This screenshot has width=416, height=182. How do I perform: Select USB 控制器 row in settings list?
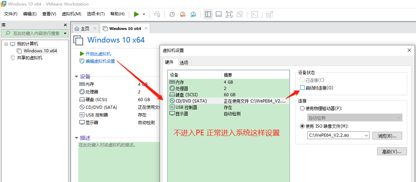pyautogui.click(x=229, y=107)
